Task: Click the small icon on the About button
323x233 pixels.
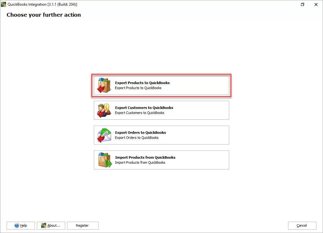Action: pos(44,225)
